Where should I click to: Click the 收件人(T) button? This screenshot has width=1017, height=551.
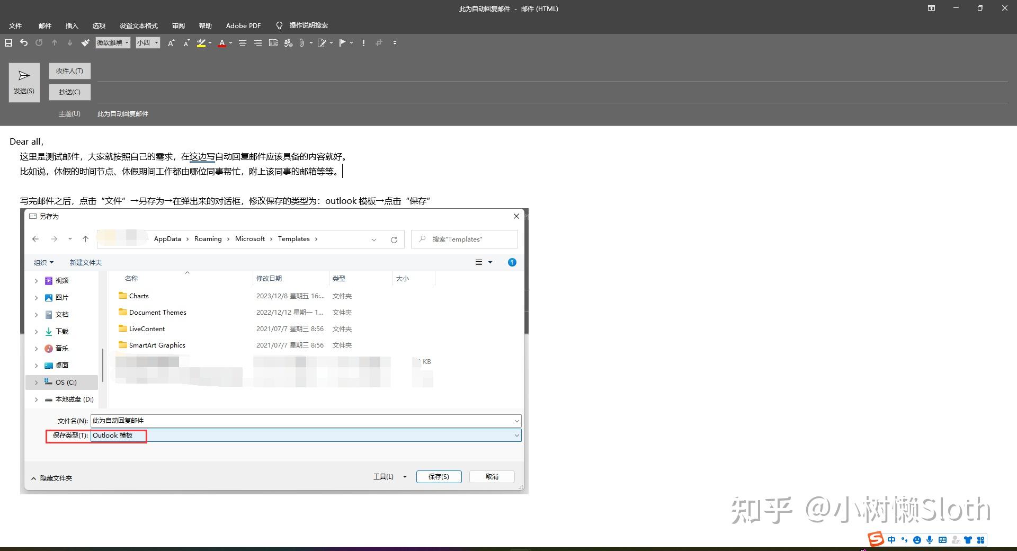(70, 71)
